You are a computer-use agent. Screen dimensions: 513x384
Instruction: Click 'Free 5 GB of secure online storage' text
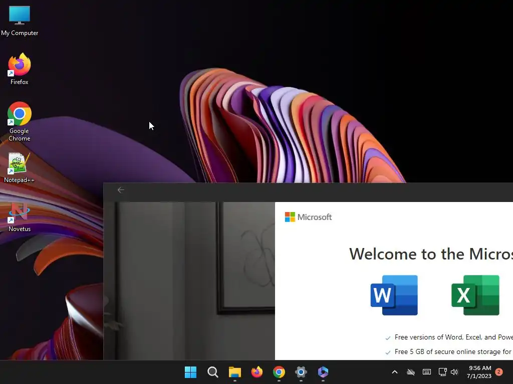[x=453, y=351]
